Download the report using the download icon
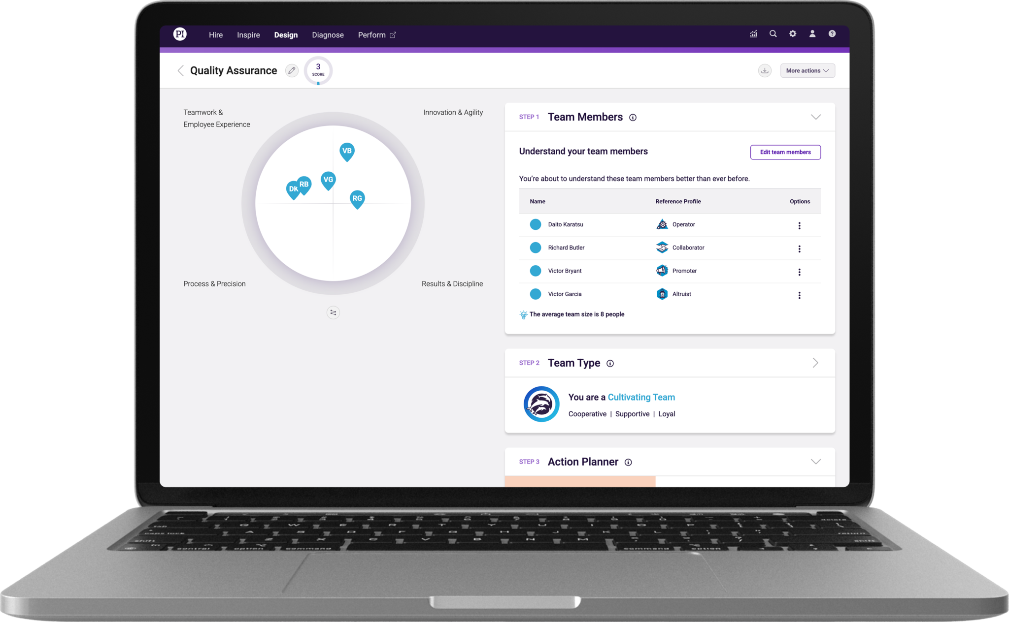The width and height of the screenshot is (1009, 622). (765, 70)
